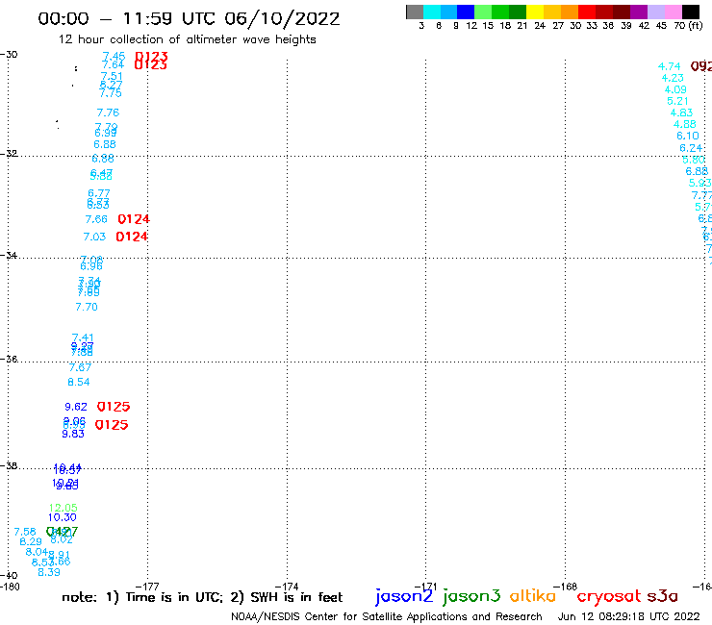712x625 pixels.
Task: Click the 0125 time label beside 9.62
Action: coord(114,407)
